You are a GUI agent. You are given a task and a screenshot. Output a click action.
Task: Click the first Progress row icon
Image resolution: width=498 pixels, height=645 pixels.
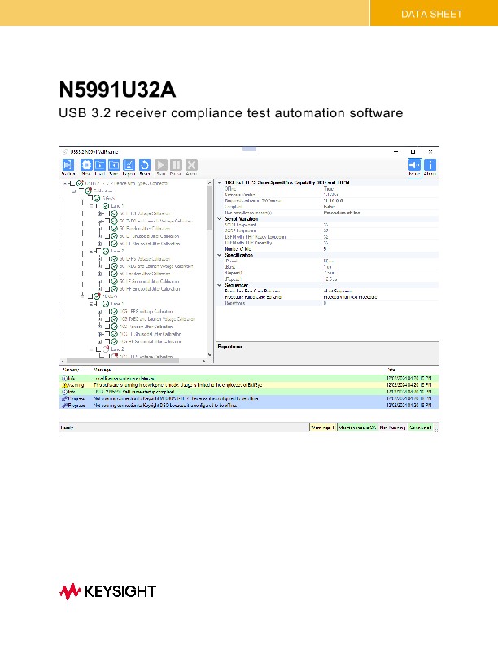(64, 398)
